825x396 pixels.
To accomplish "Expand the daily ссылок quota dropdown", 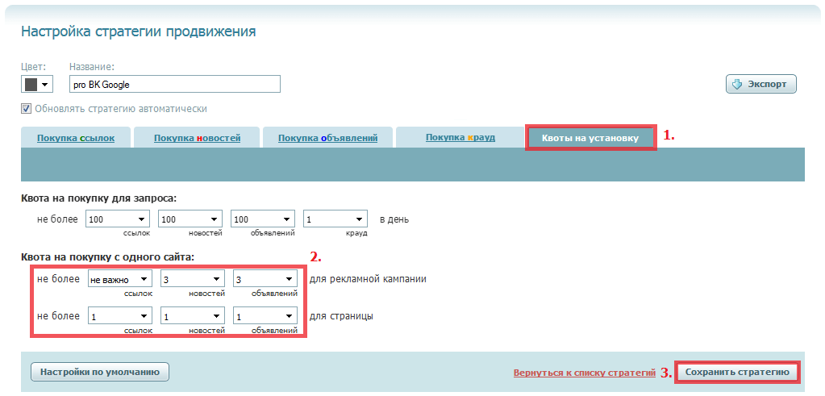I will click(x=118, y=219).
